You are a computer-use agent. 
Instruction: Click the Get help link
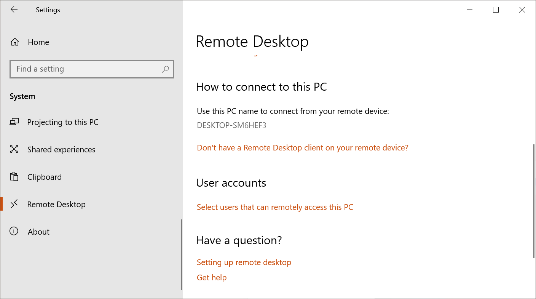(212, 278)
